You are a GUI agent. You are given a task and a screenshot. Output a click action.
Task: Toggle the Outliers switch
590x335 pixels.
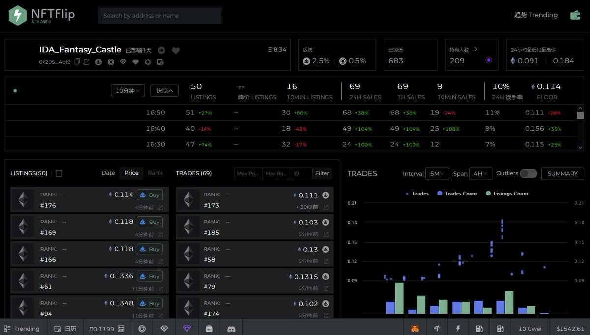click(529, 173)
